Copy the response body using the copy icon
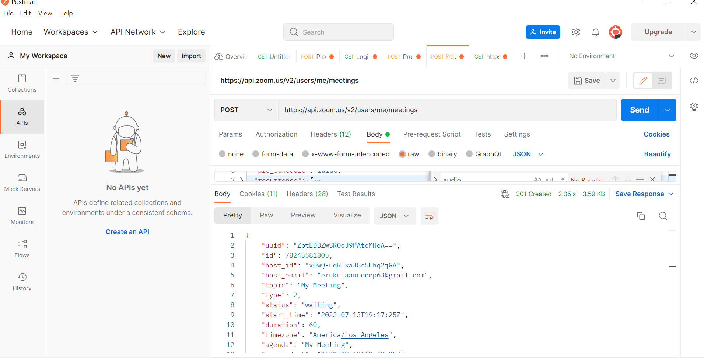Viewport: 704px width, 358px height. coord(641,216)
